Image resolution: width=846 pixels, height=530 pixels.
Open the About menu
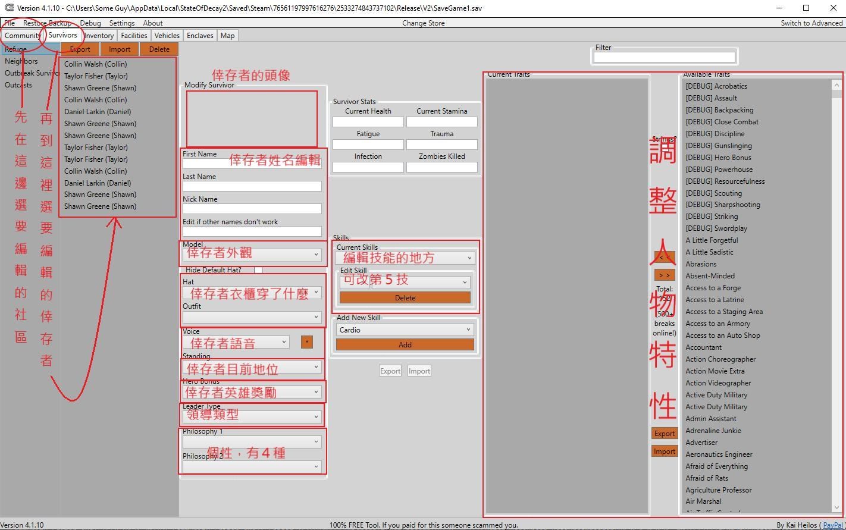point(153,23)
